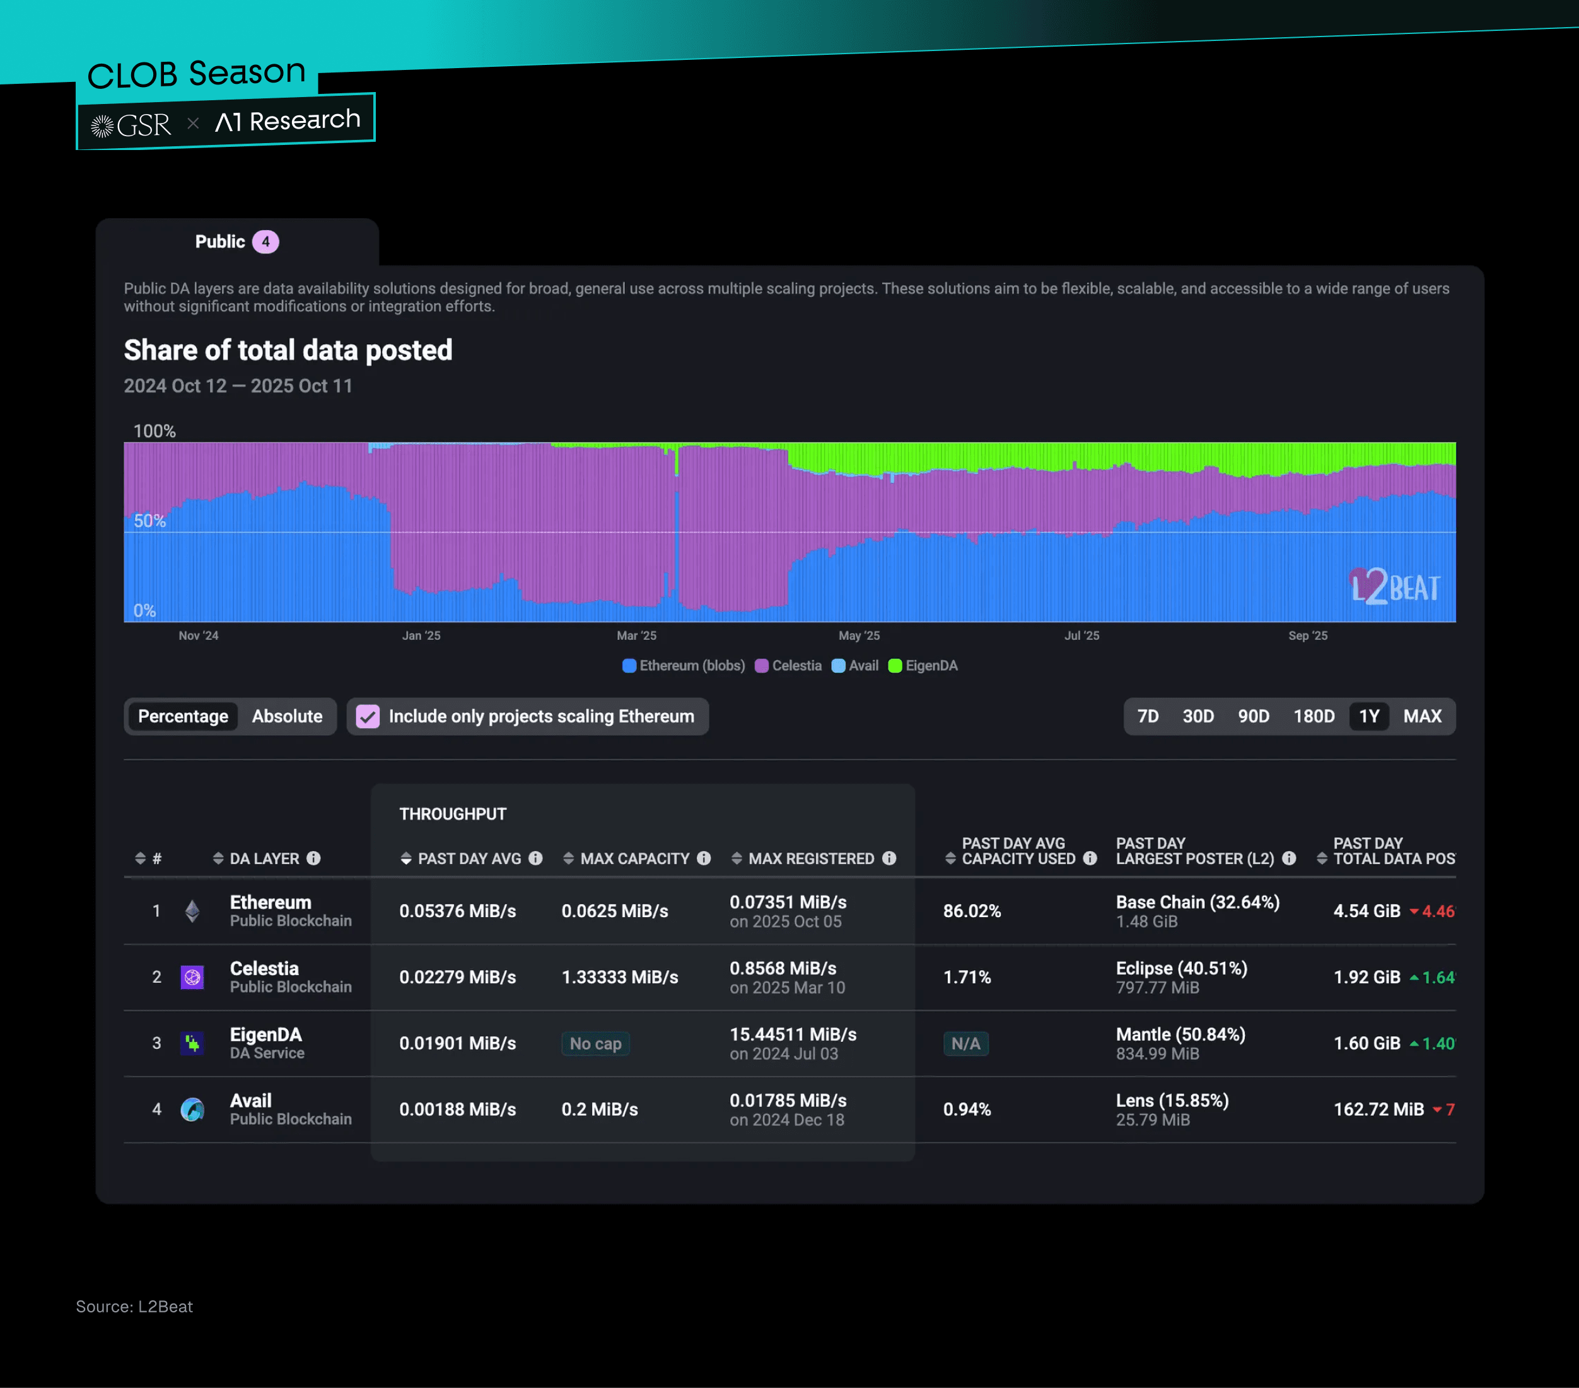Click the Mantle (50.84%) largest poster
The image size is (1579, 1388).
point(1180,1035)
